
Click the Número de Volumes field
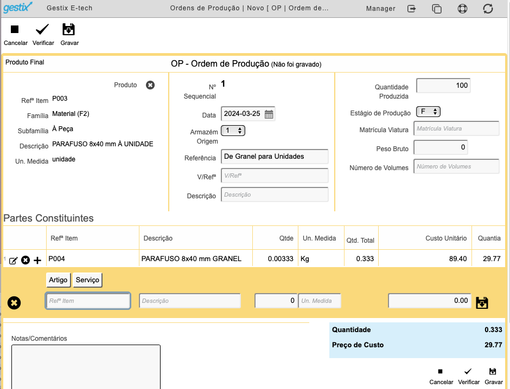coord(456,166)
